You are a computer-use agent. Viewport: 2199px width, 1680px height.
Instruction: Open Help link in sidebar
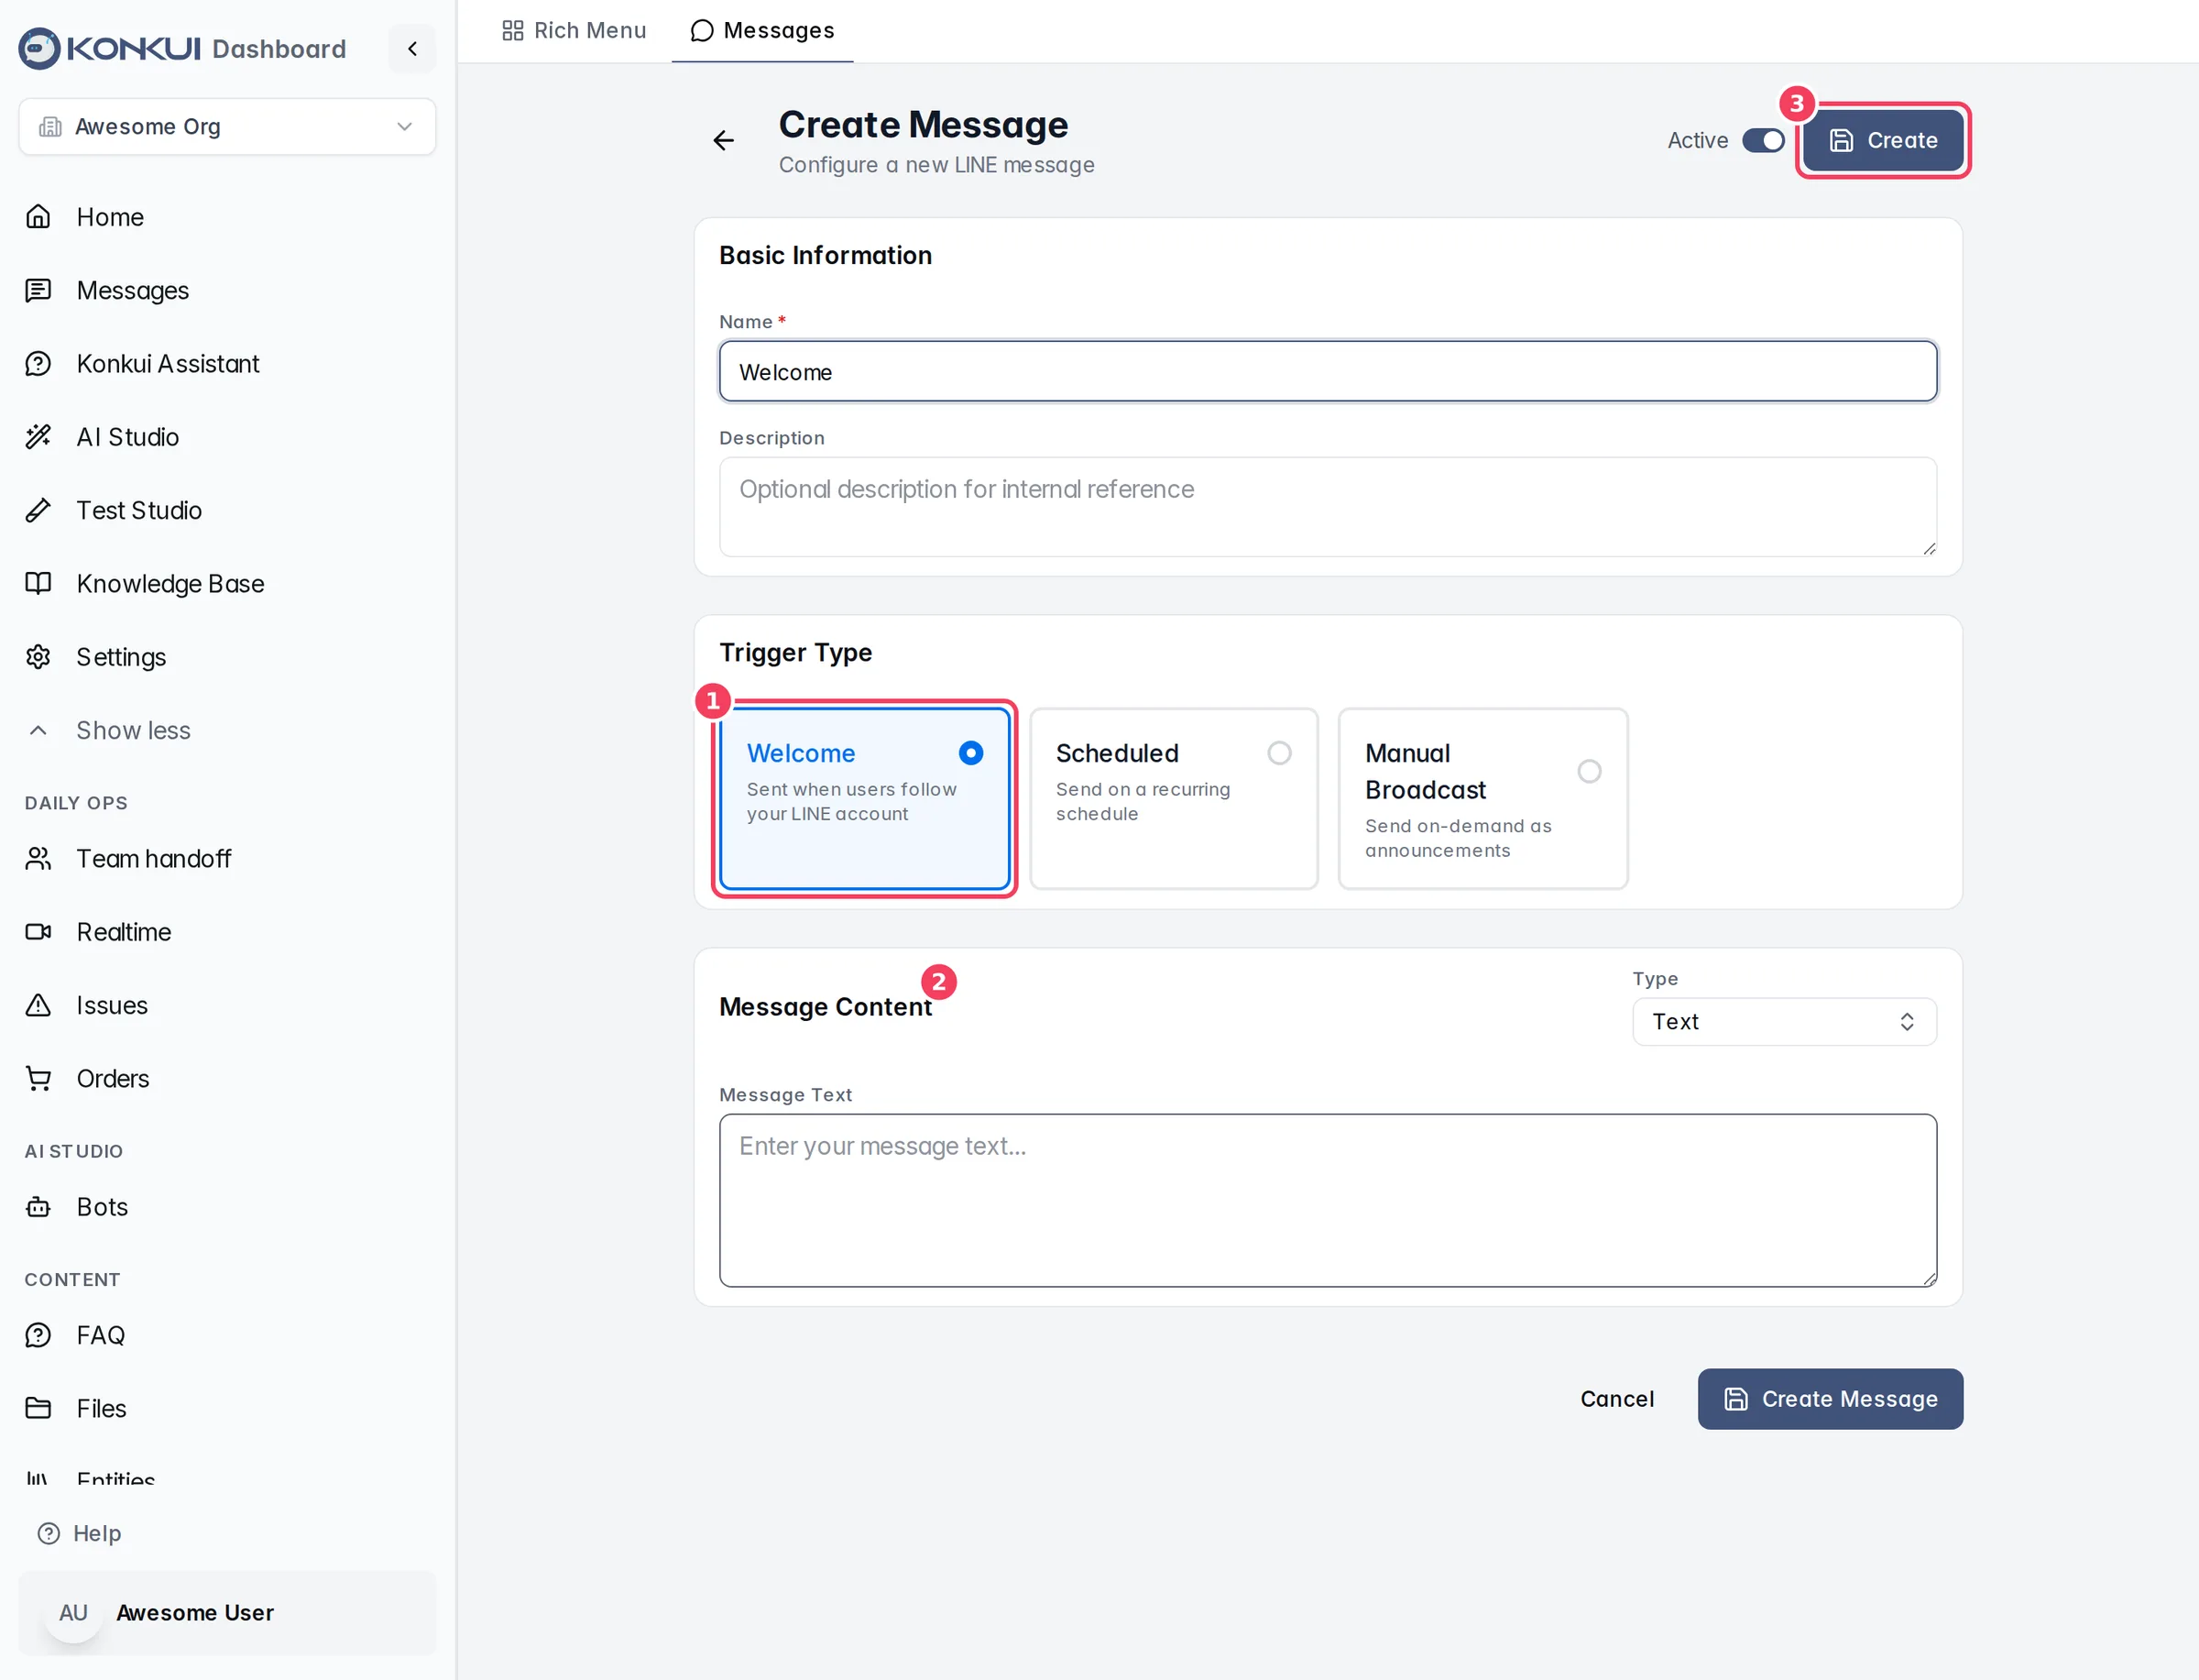[x=79, y=1532]
